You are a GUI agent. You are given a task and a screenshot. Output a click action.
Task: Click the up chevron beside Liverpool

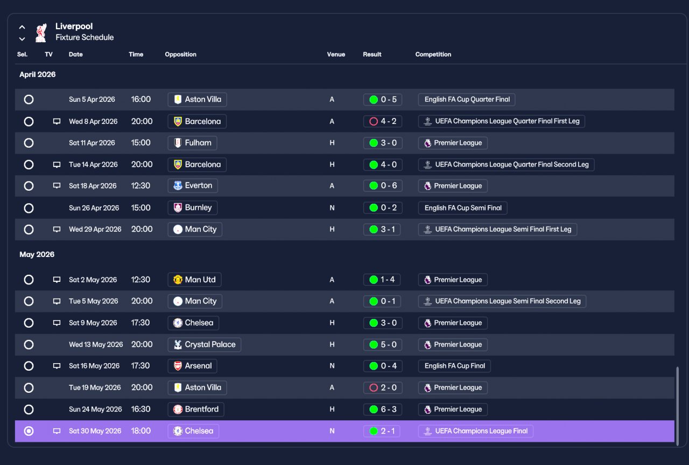tap(22, 26)
